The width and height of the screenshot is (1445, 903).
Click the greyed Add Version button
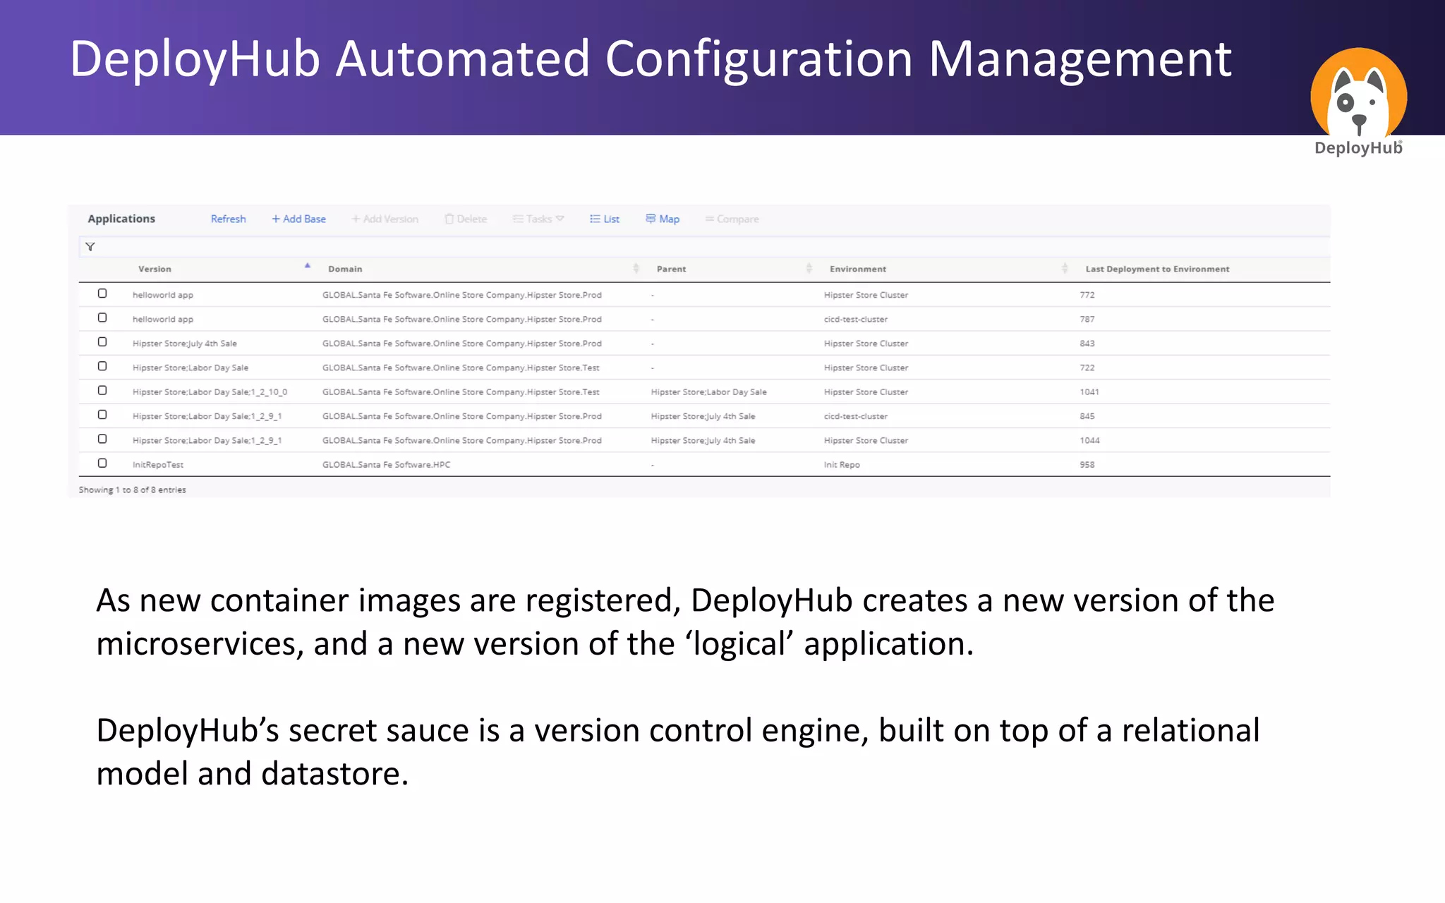pyautogui.click(x=385, y=219)
